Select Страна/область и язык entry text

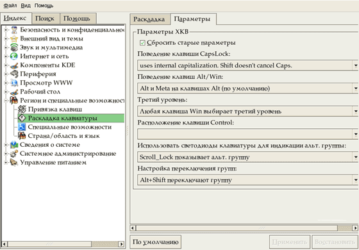point(64,136)
